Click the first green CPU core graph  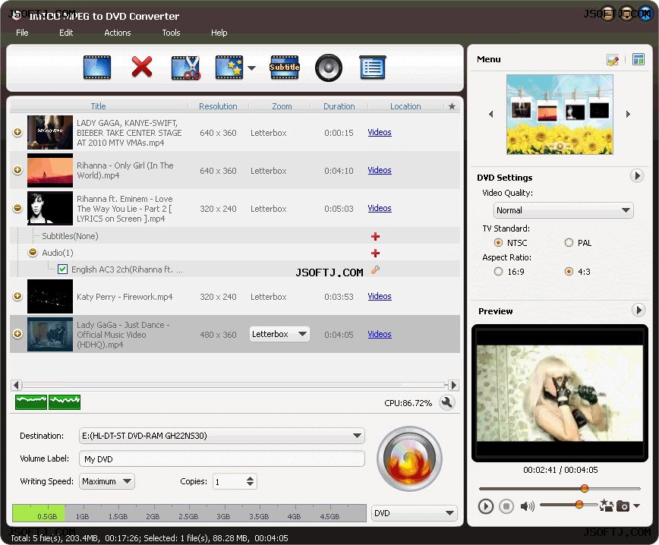[31, 402]
